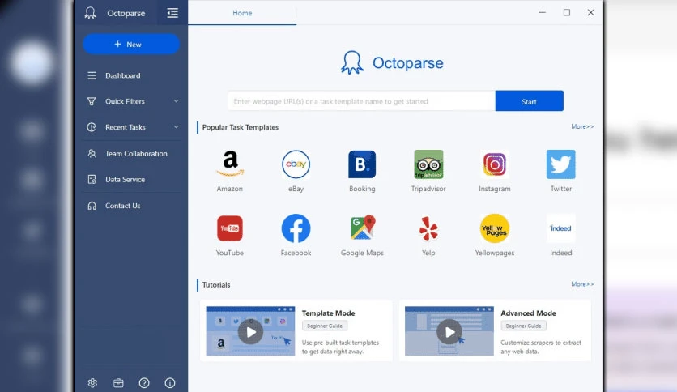Open the Google Maps template
Viewport: 677px width, 392px height.
(362, 228)
